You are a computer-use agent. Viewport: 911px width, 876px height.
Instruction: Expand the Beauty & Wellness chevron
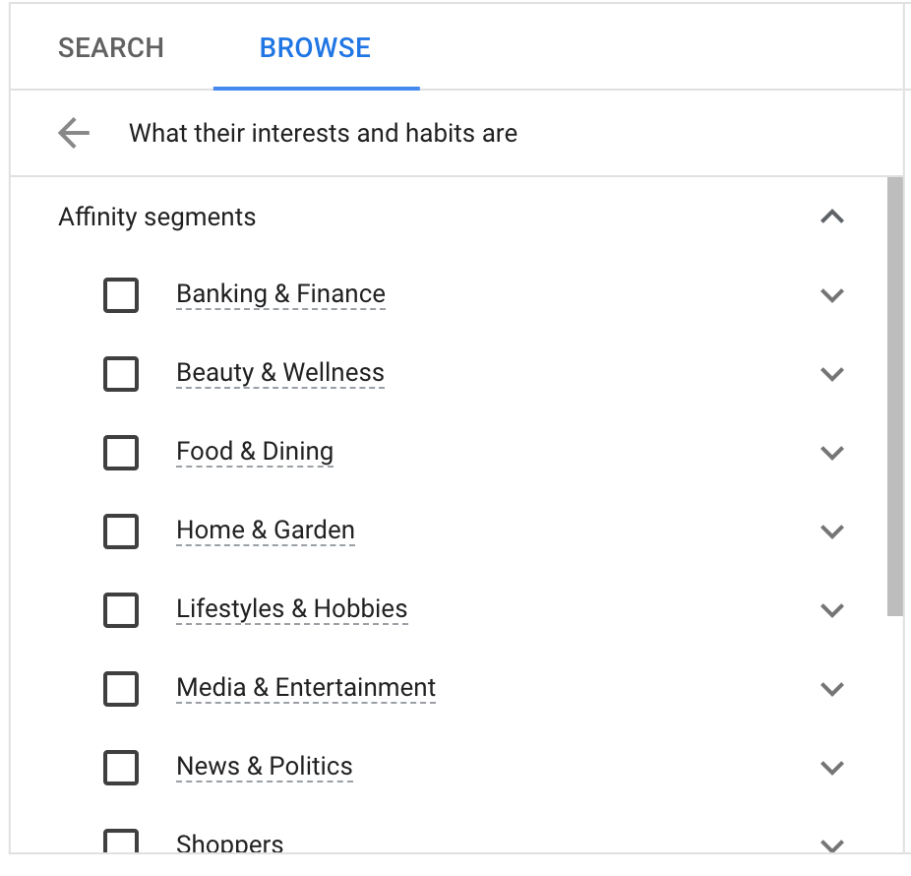(x=832, y=374)
